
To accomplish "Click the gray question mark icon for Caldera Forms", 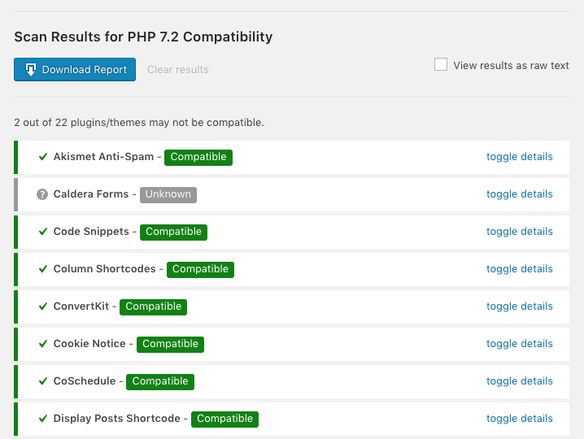I will pyautogui.click(x=42, y=194).
